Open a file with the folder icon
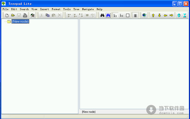Image resolution: width=190 pixels, height=119 pixels. (x=13, y=15)
